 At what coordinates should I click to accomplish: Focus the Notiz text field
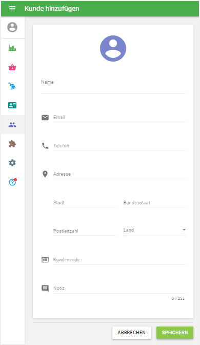pos(119,289)
